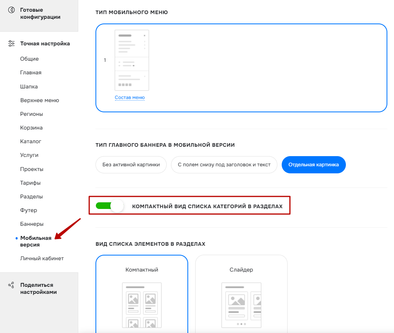Open Личный кабинет settings

42,258
